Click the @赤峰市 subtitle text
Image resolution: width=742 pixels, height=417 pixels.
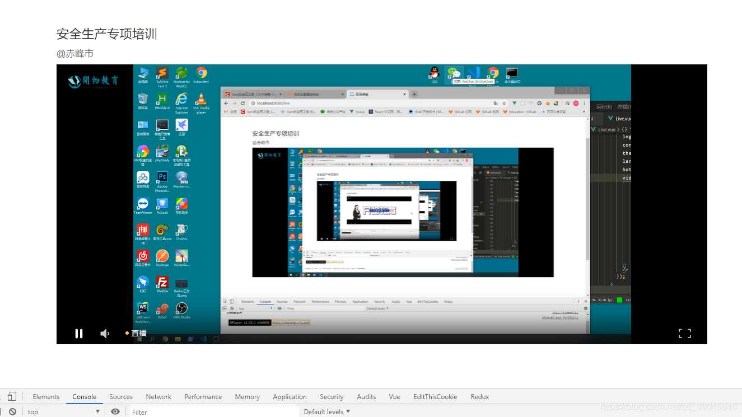click(75, 54)
